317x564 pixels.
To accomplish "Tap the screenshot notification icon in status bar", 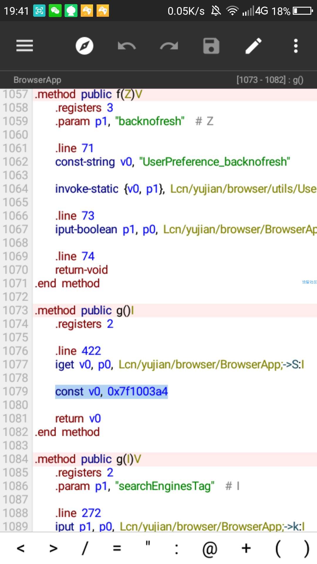I will pyautogui.click(x=39, y=11).
